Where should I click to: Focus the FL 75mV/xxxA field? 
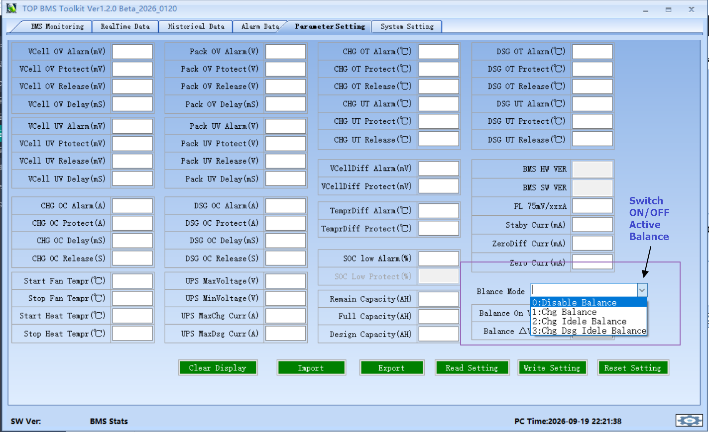592,206
